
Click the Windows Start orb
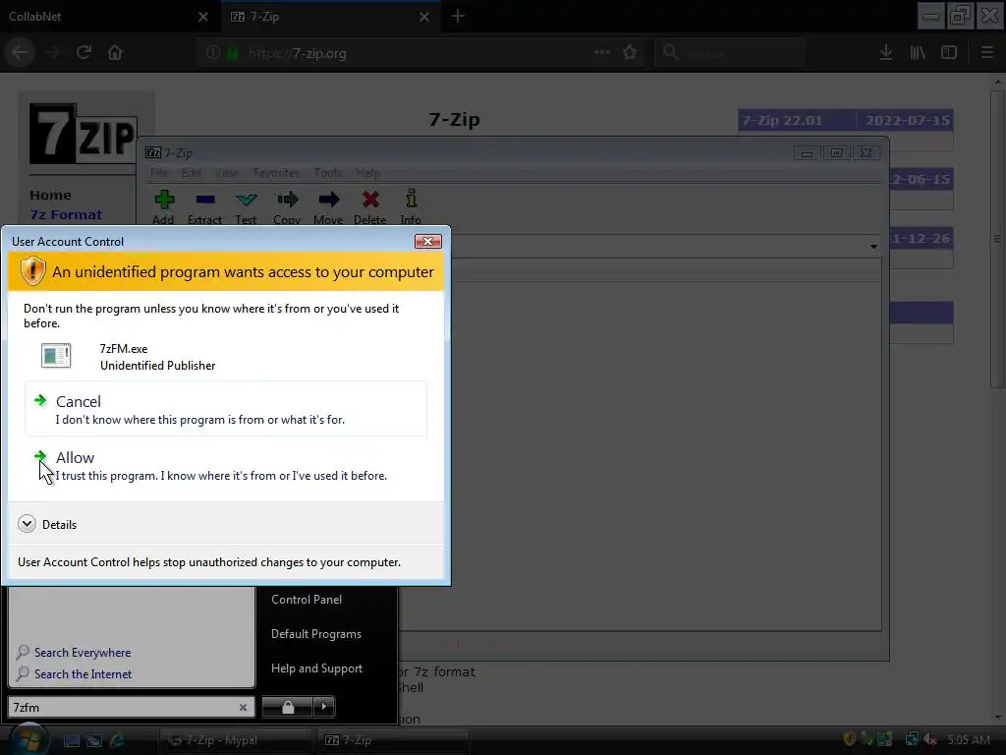(28, 739)
